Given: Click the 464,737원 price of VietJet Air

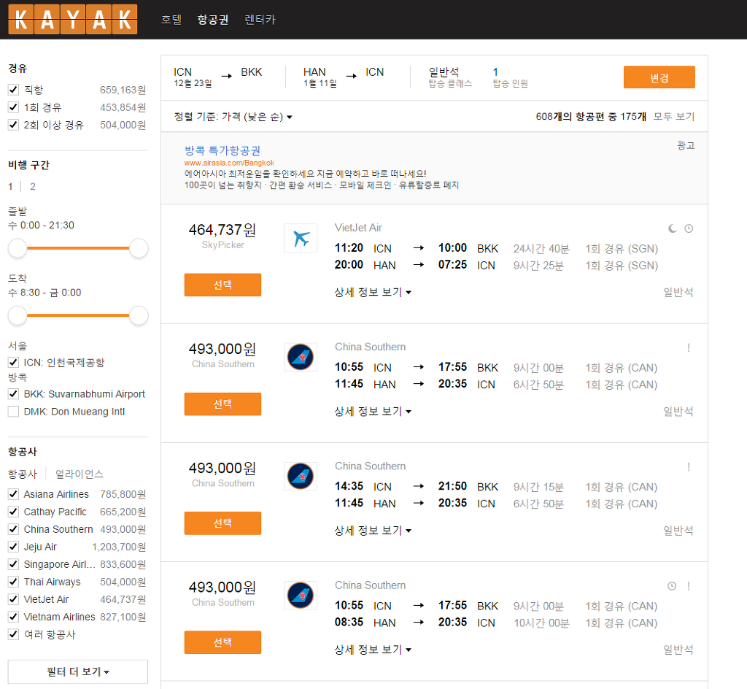Looking at the screenshot, I should point(222,230).
